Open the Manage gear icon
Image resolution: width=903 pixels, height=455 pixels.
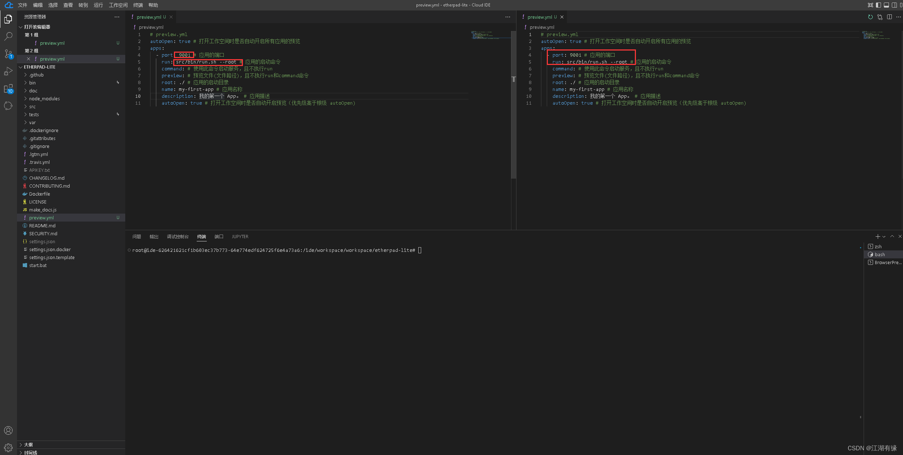tap(8, 448)
